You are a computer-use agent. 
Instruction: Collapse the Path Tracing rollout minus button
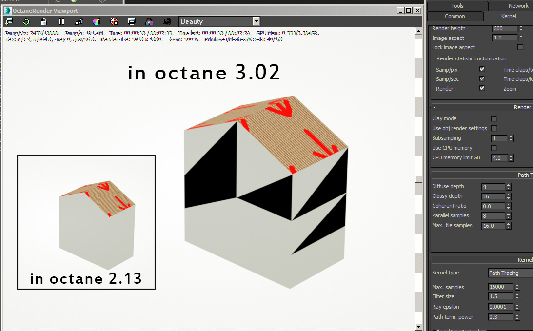[434, 175]
